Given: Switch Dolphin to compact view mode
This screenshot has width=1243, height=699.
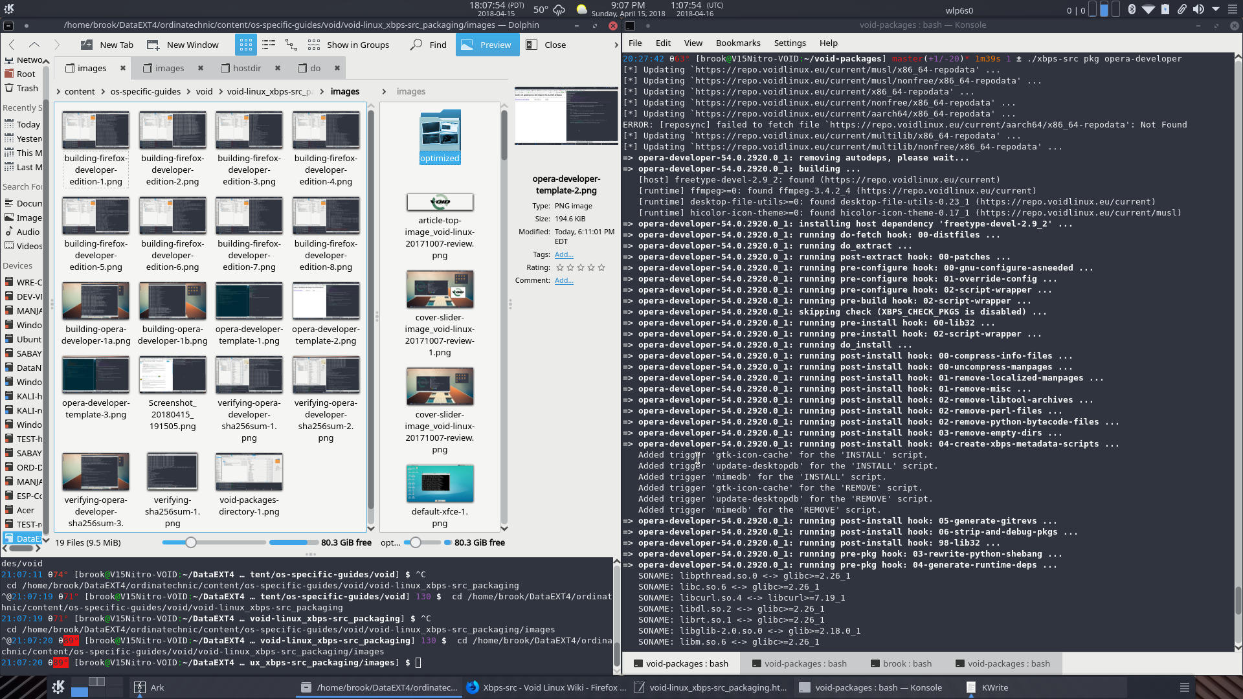Looking at the screenshot, I should coord(269,45).
